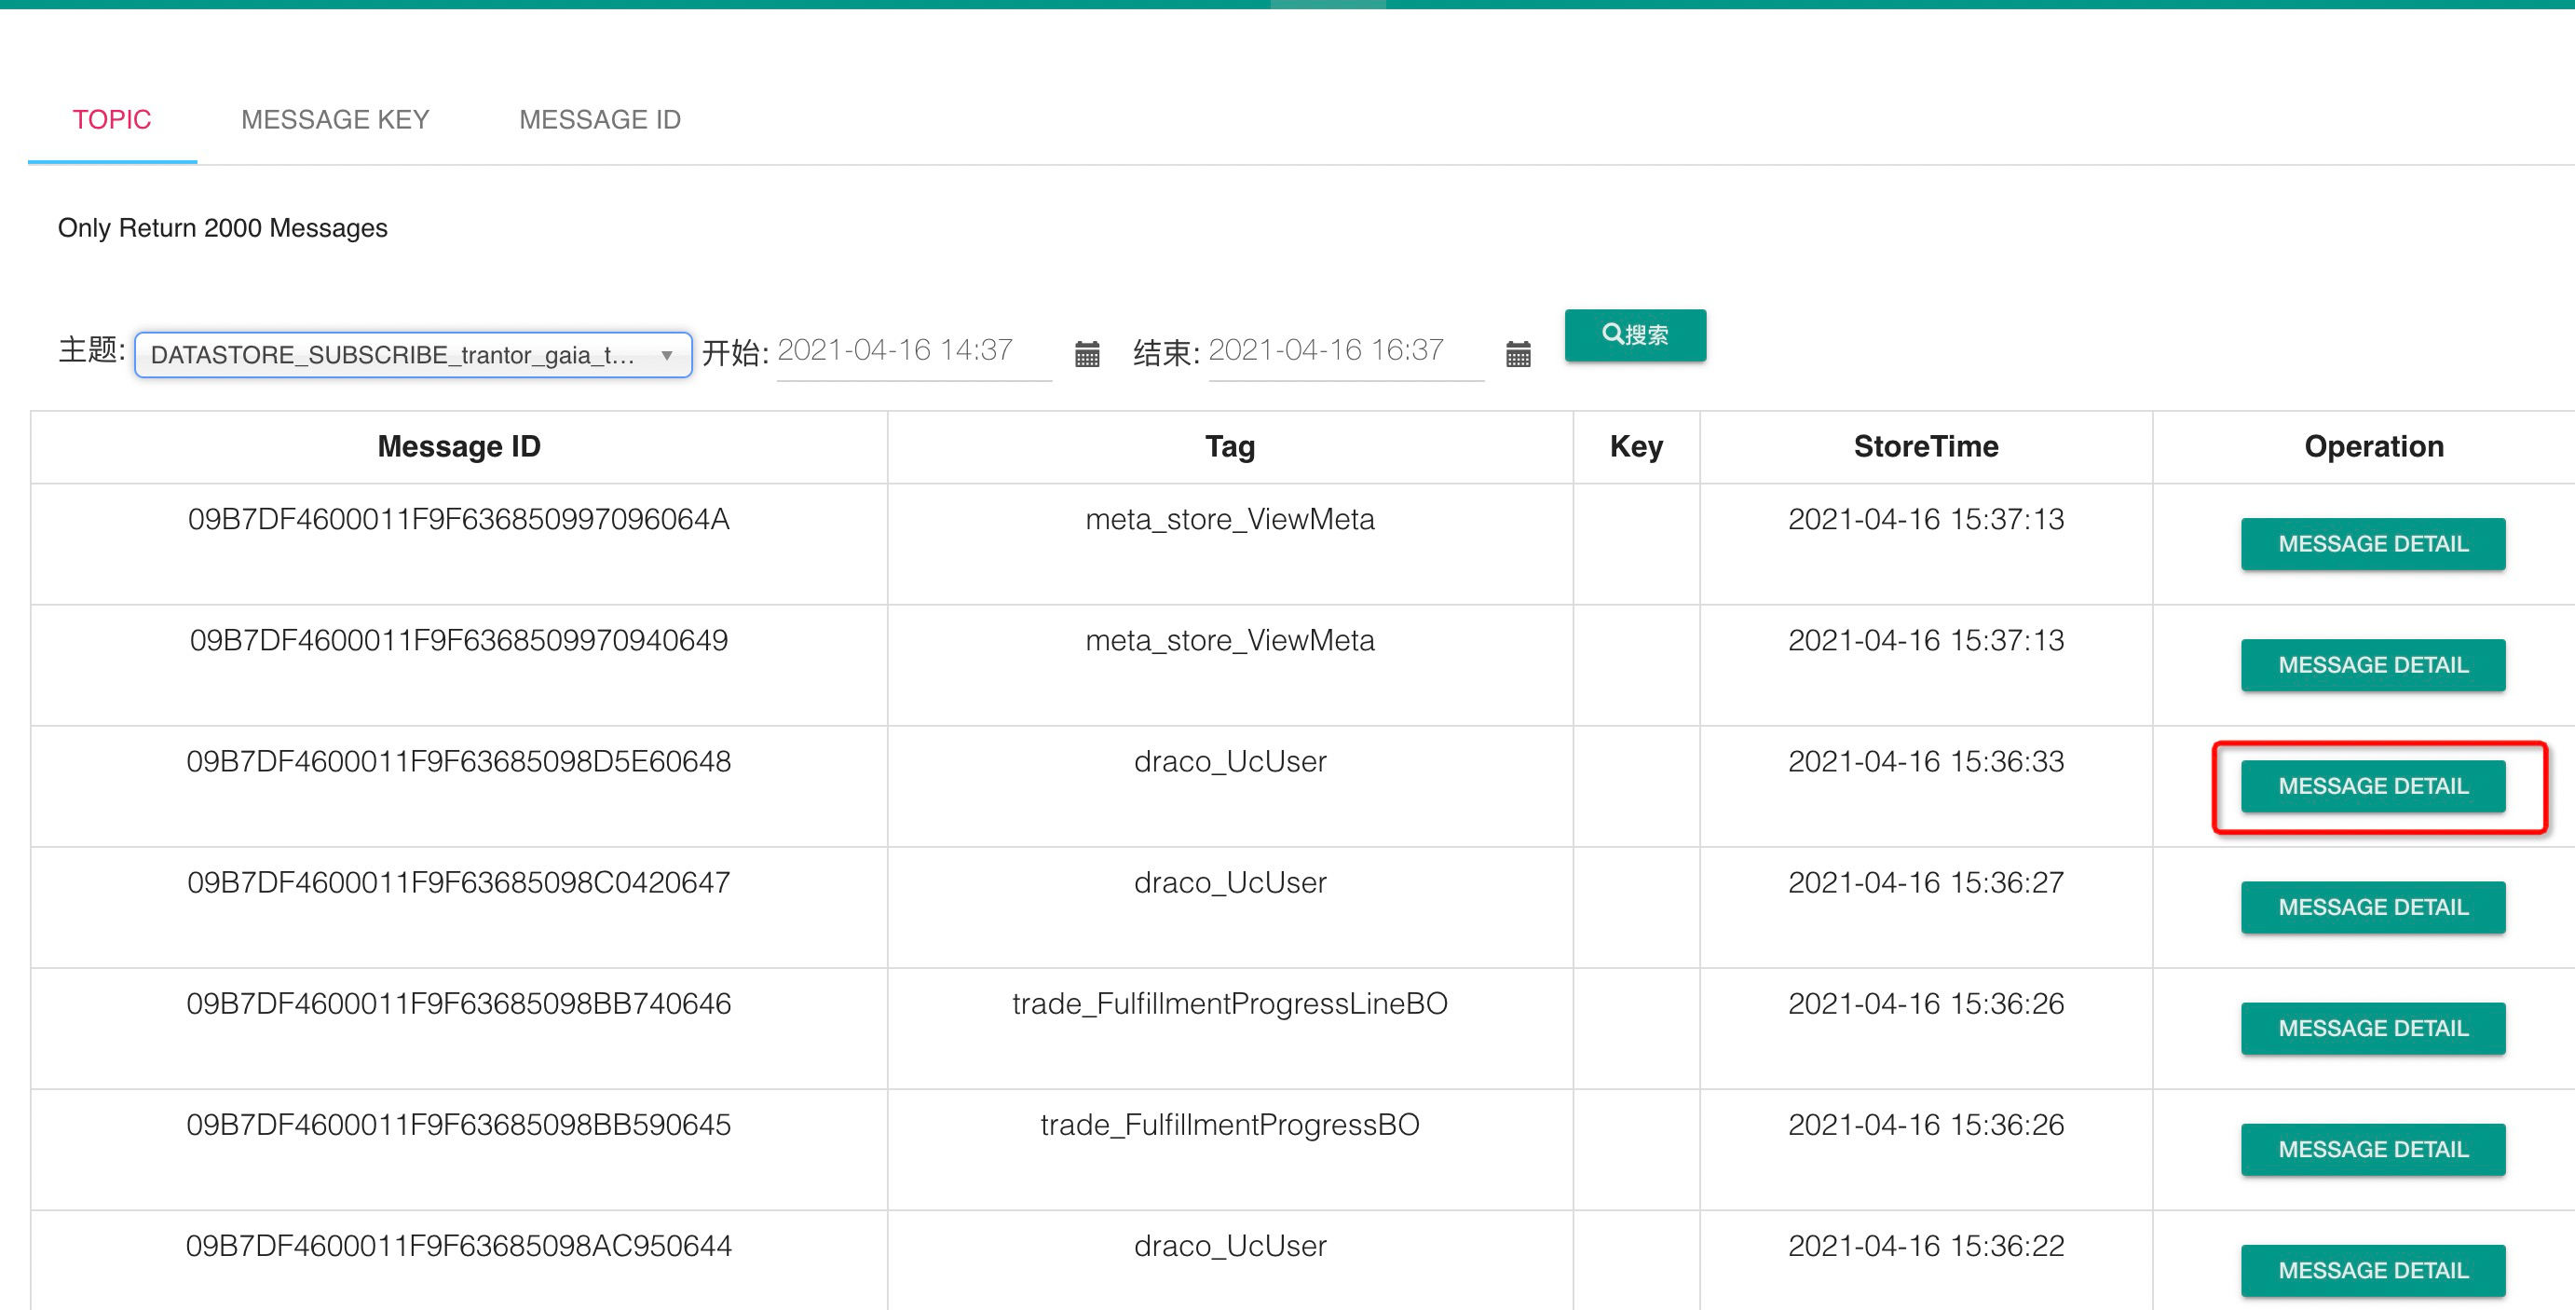Open message detail for ID ending C0420647
Image resolution: width=2575 pixels, height=1310 pixels.
click(2372, 907)
